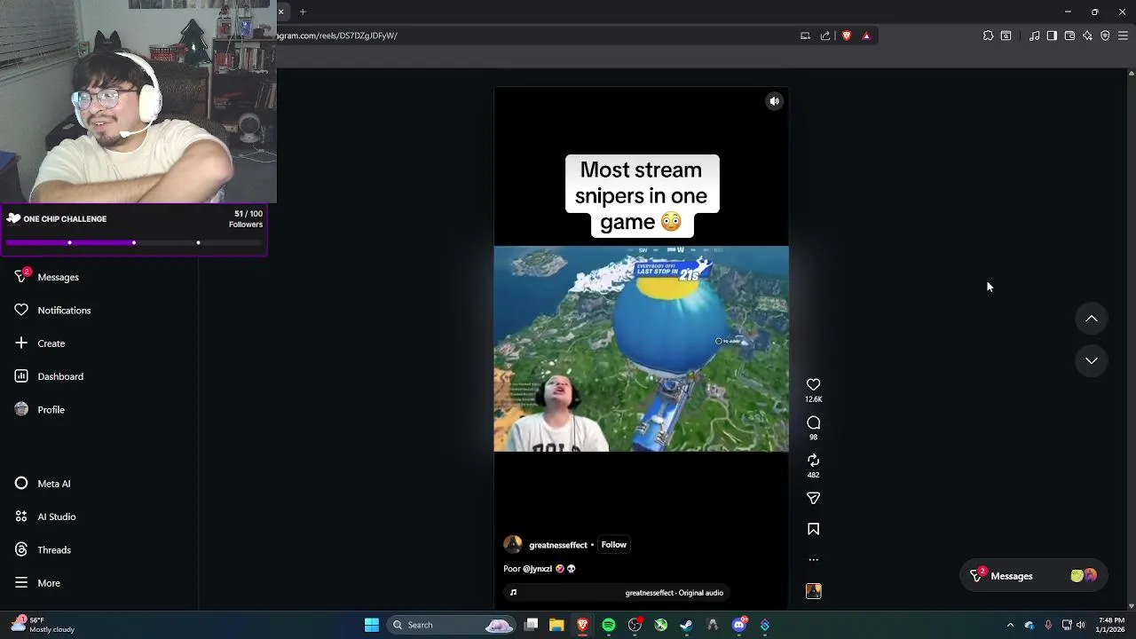Screen dimensions: 1136x639
Task: Save the reel with the bookmark icon
Action: pos(813,529)
